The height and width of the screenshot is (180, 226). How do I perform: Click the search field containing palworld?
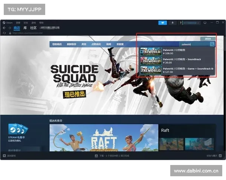(195, 44)
